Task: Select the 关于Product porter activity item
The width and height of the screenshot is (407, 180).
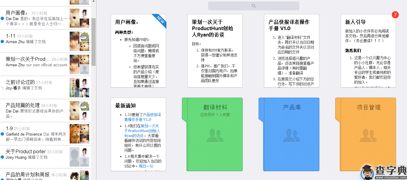Action: 46,157
